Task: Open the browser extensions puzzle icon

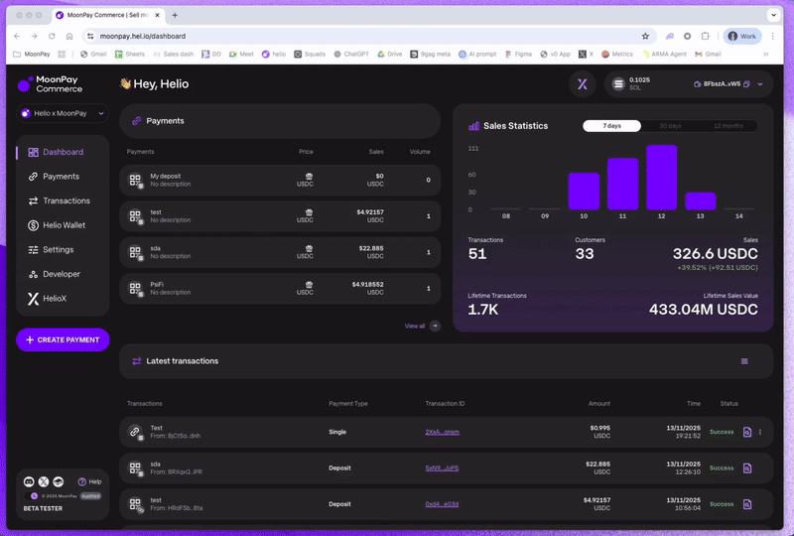Action: click(705, 36)
